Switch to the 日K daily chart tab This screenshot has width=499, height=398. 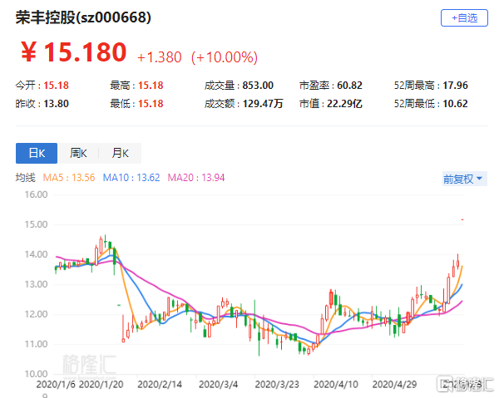(37, 153)
